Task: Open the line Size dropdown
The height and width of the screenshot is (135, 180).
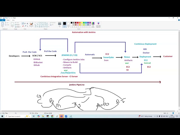Action: [x=59, y=24]
